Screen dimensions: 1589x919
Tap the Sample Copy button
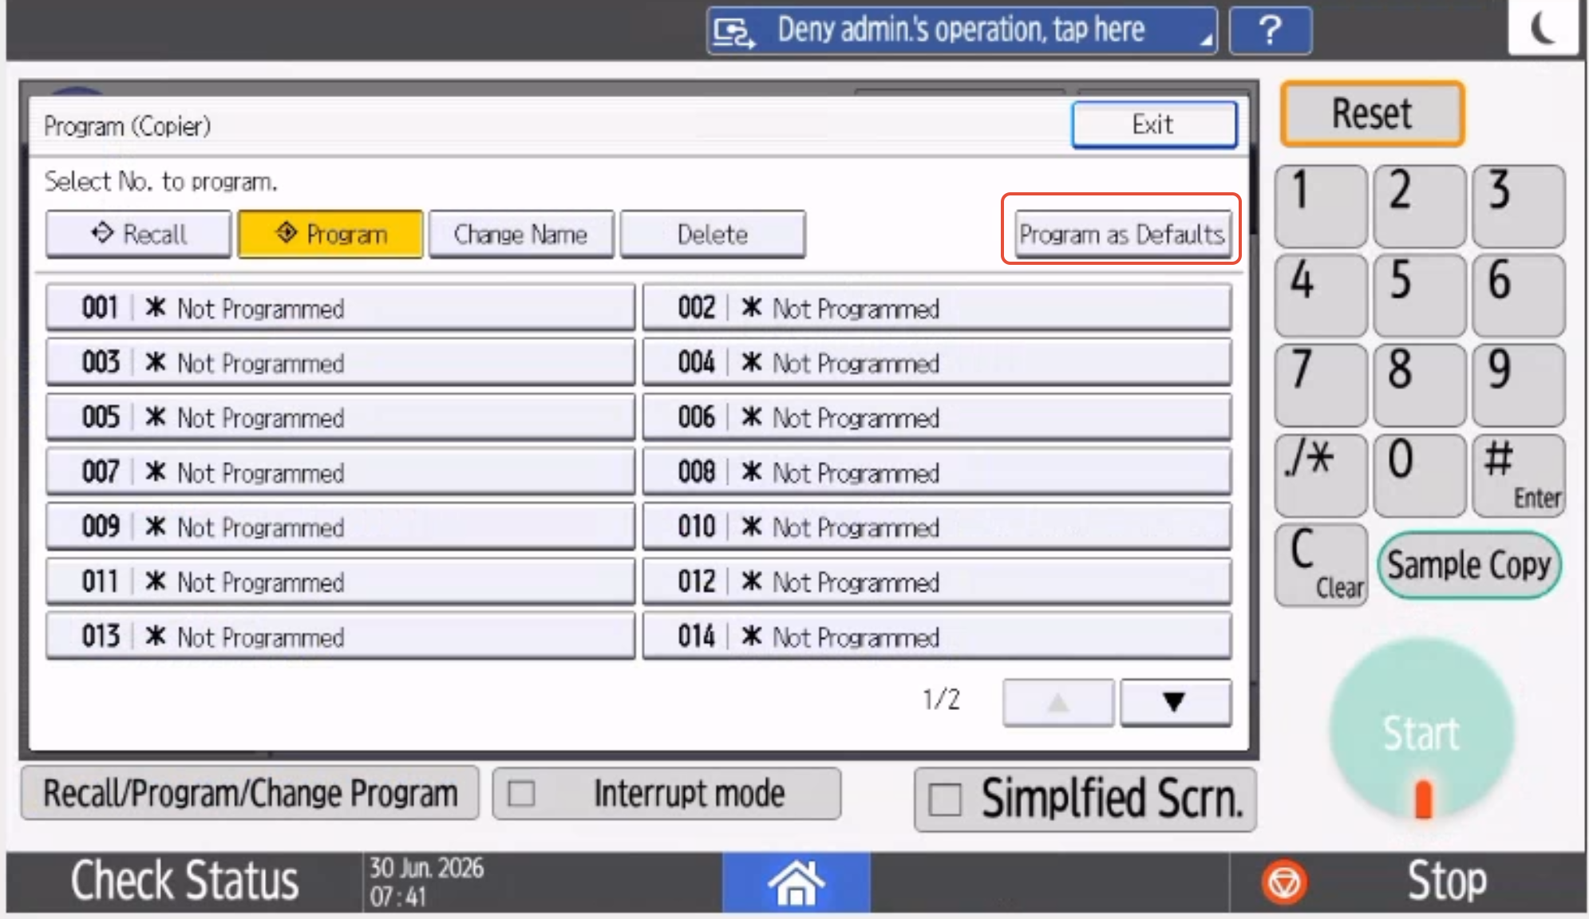click(x=1468, y=566)
